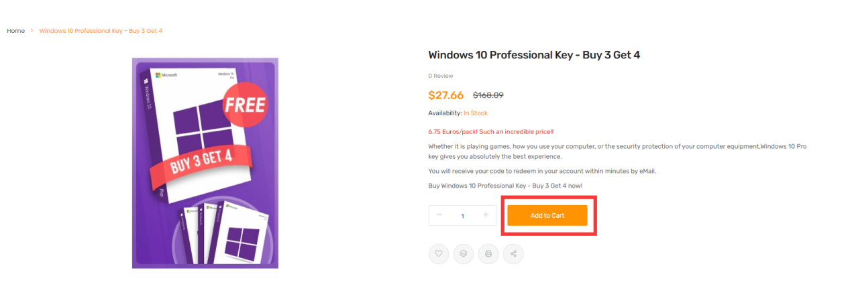Click the compare stacked-layers icon
Viewport: 850px width, 301px height.
pyautogui.click(x=464, y=253)
